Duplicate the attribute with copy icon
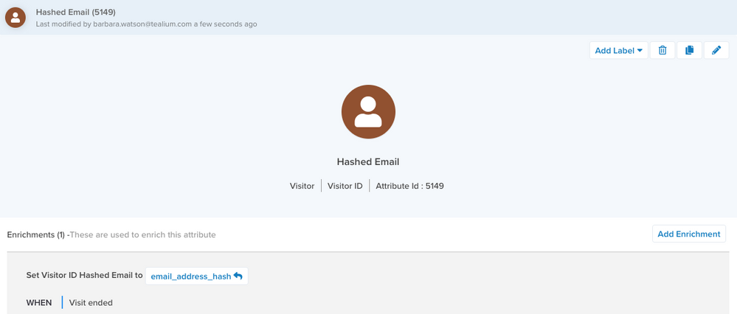This screenshot has height=314, width=737. (689, 50)
